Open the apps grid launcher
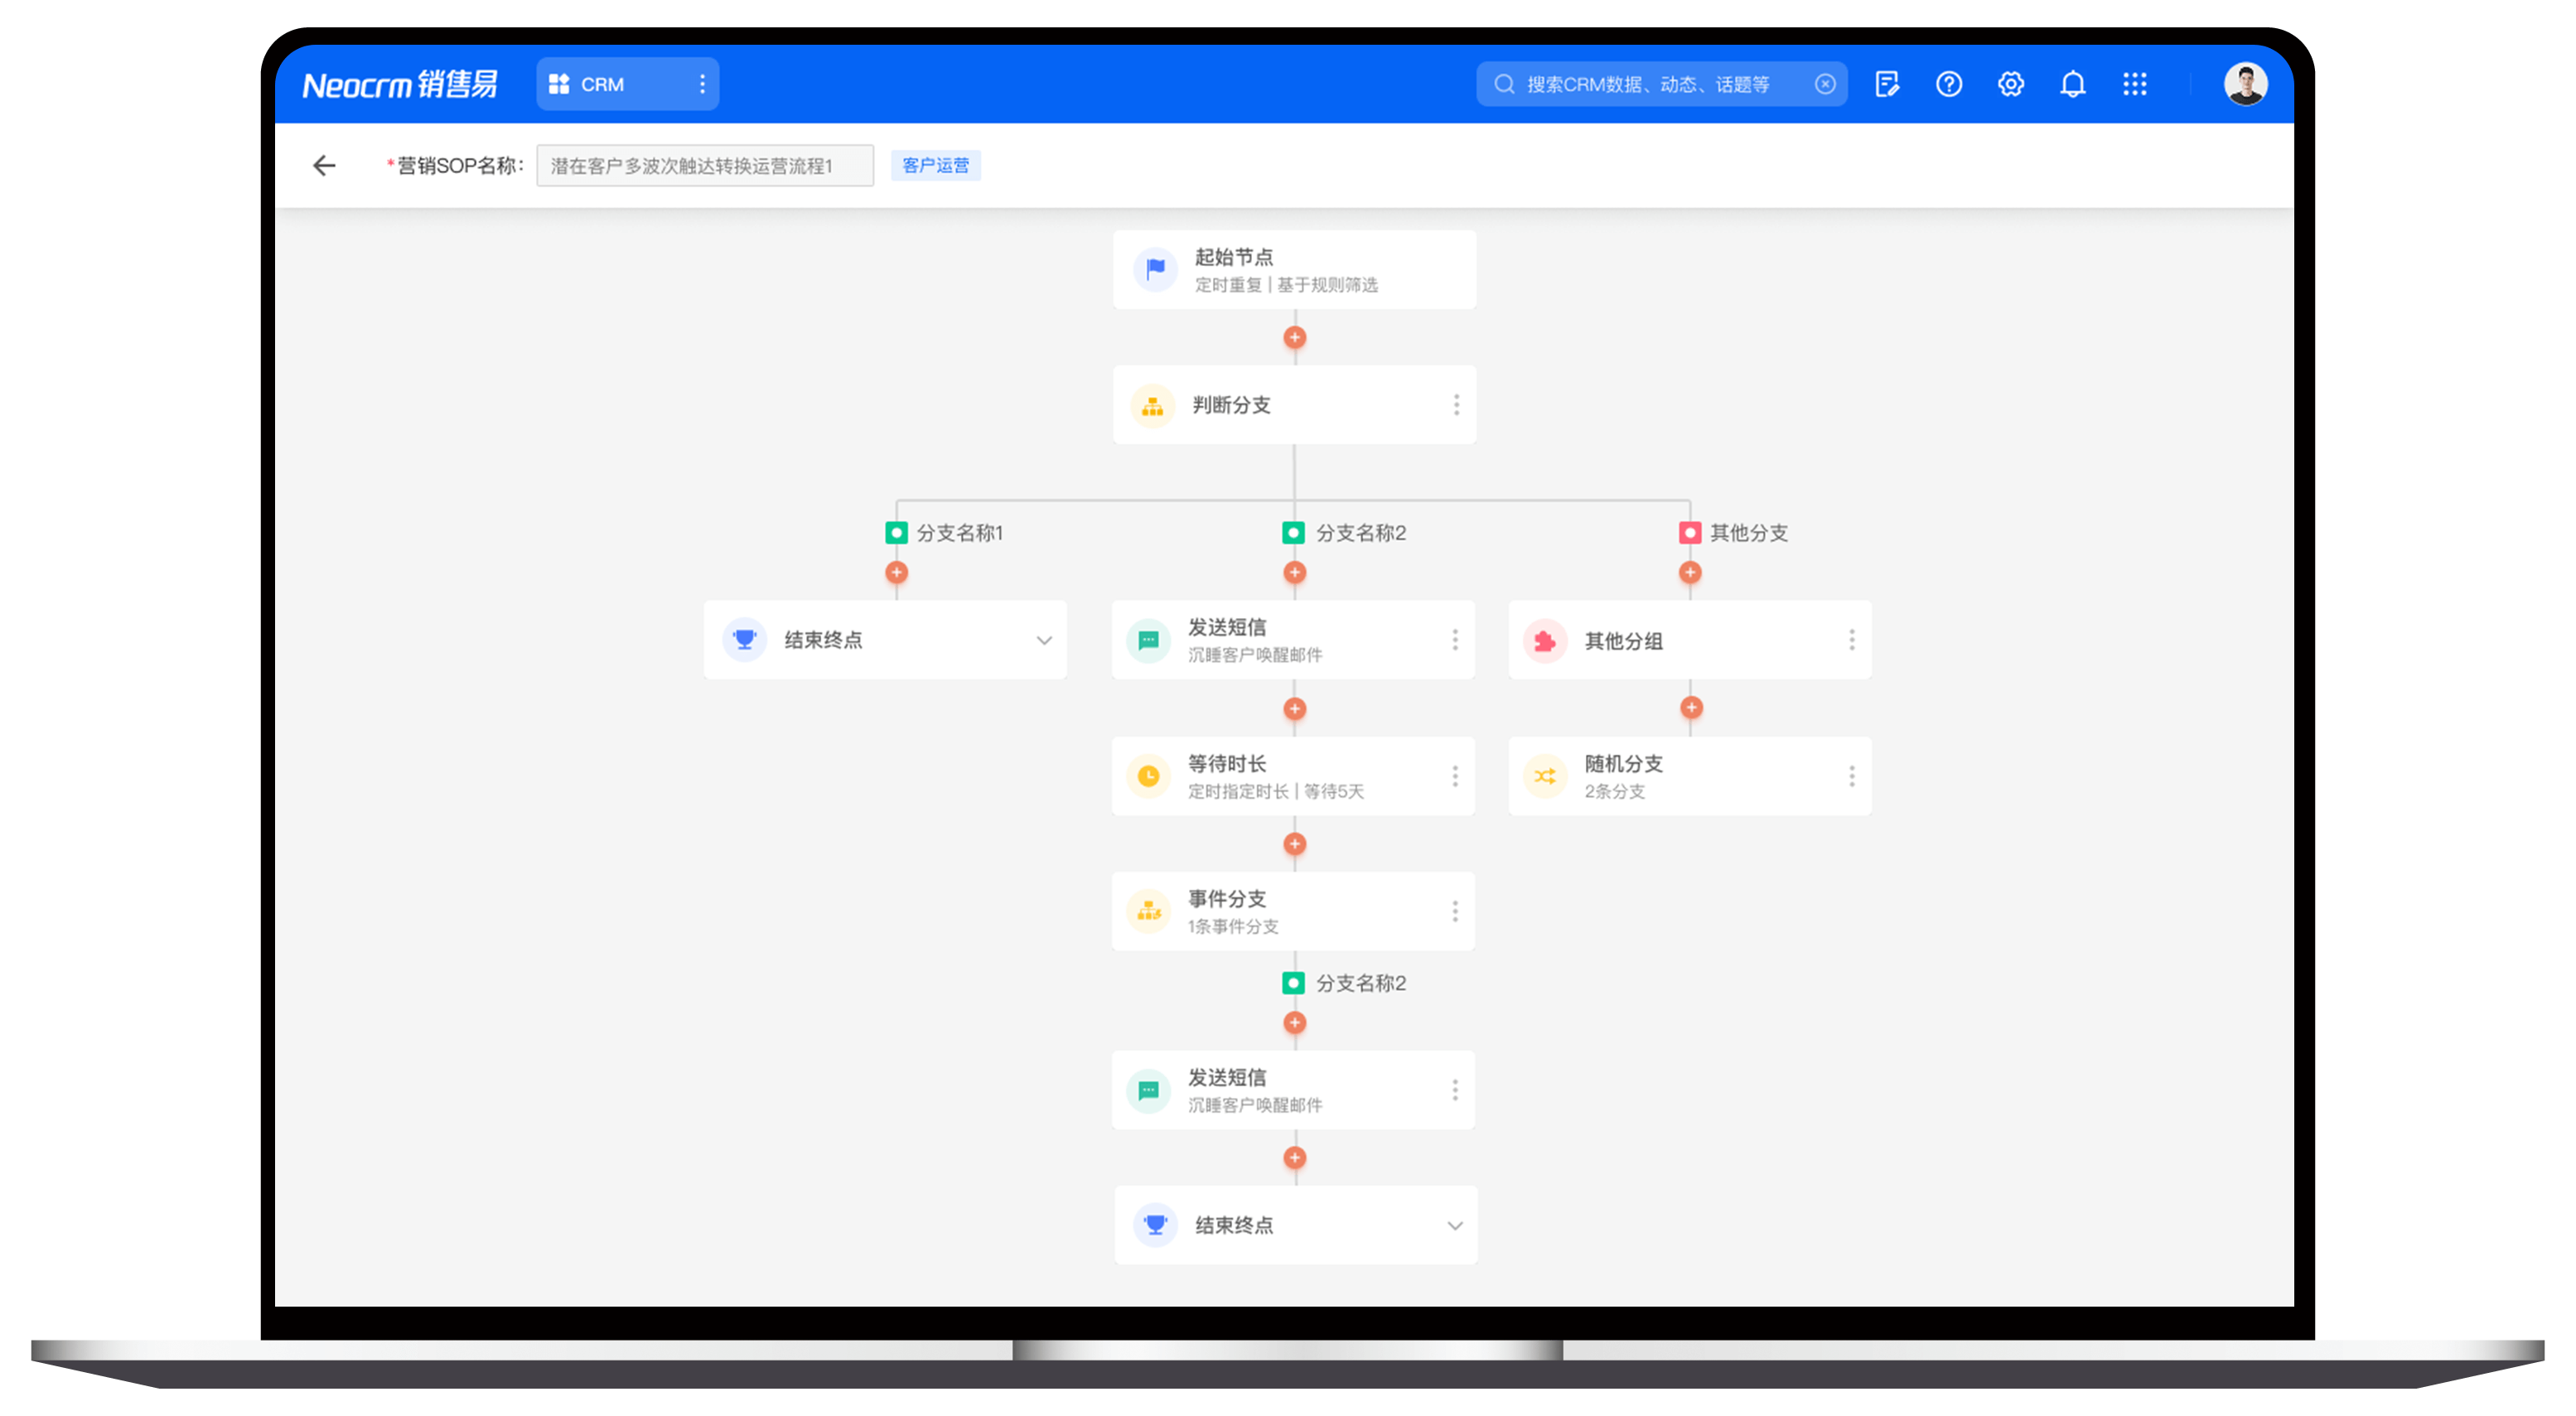This screenshot has width=2576, height=1416. tap(2134, 84)
